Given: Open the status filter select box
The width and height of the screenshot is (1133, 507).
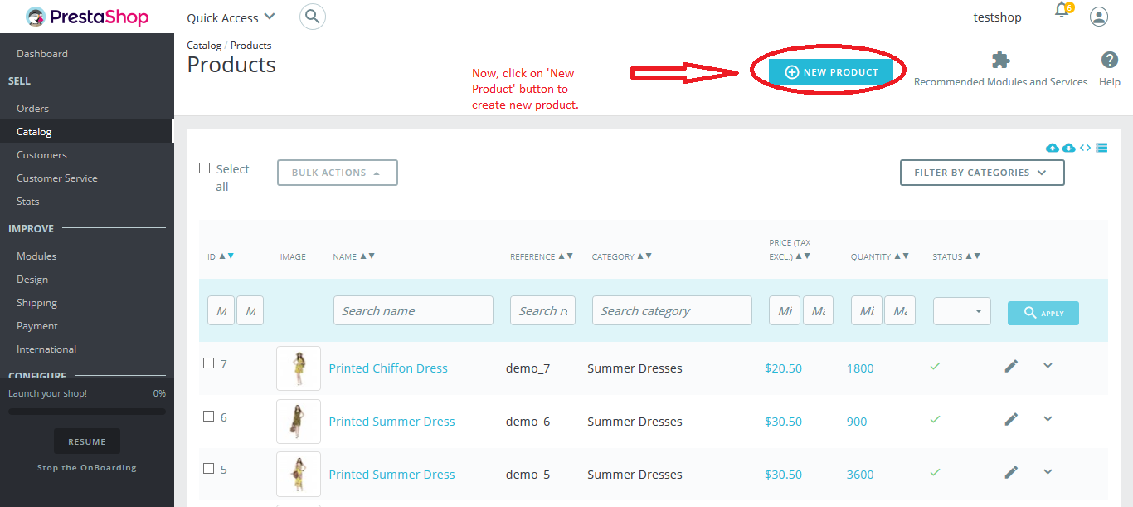Looking at the screenshot, I should pyautogui.click(x=962, y=311).
